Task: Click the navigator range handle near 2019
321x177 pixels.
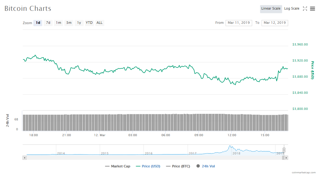Action: pos(284,150)
